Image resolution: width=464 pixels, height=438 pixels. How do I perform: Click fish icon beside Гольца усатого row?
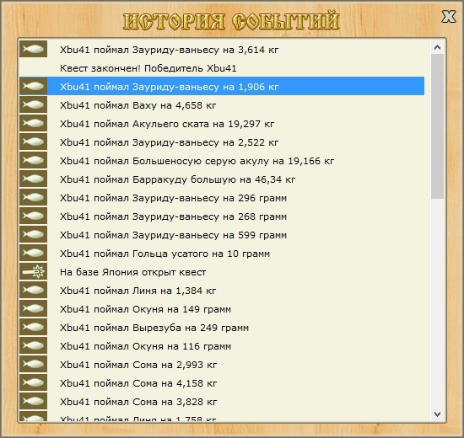33,253
